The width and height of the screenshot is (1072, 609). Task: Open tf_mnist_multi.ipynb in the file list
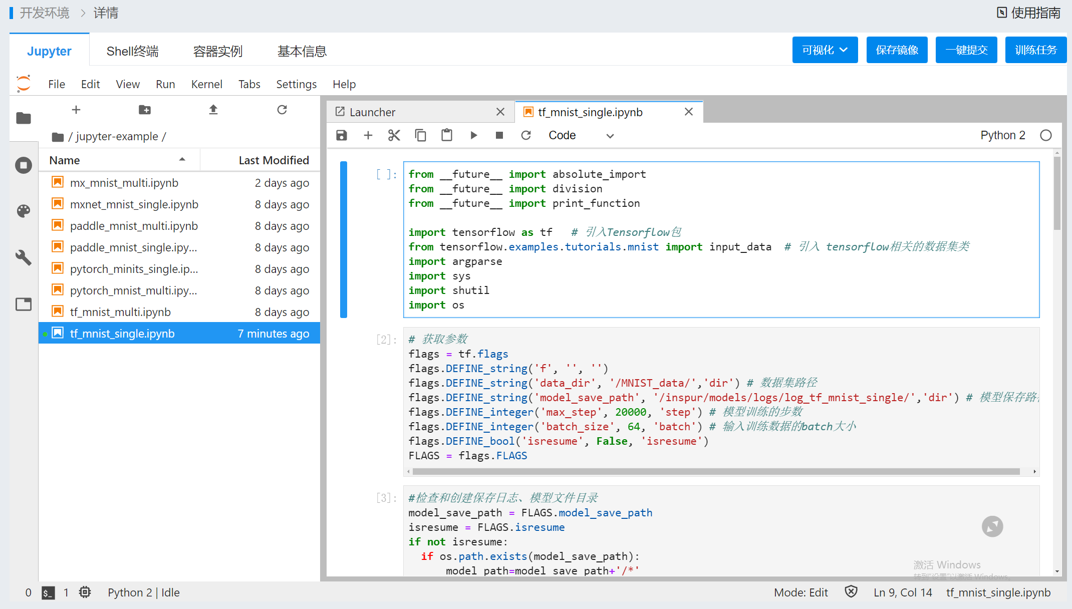120,312
